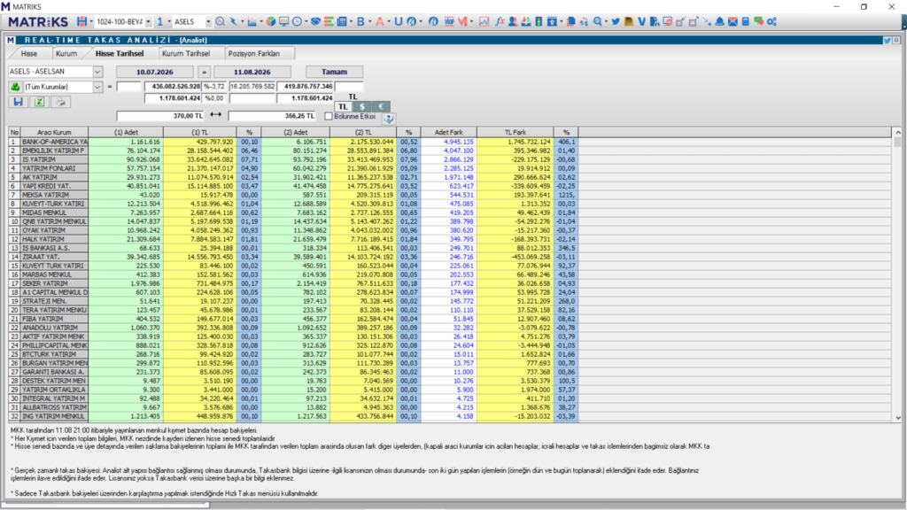Click the traffic light icon in toolbar
The width and height of the screenshot is (907, 510).
point(539,21)
